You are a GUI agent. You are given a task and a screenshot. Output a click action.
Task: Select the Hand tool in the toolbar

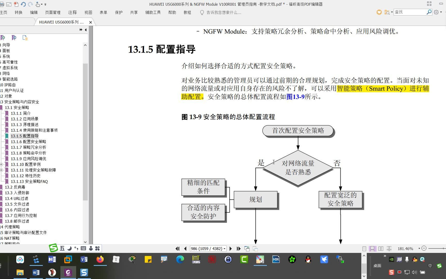(x=37, y=4)
